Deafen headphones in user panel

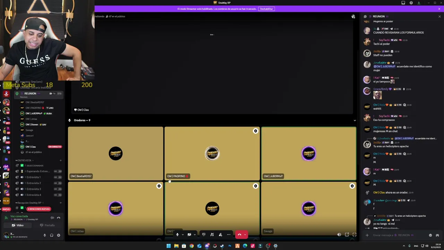point(51,235)
